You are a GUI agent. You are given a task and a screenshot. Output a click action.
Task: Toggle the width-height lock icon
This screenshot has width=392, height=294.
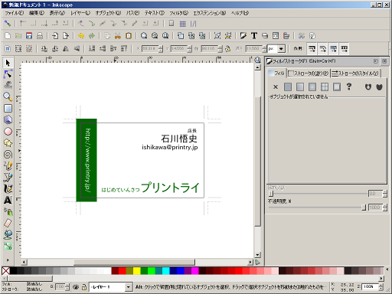tap(227, 48)
